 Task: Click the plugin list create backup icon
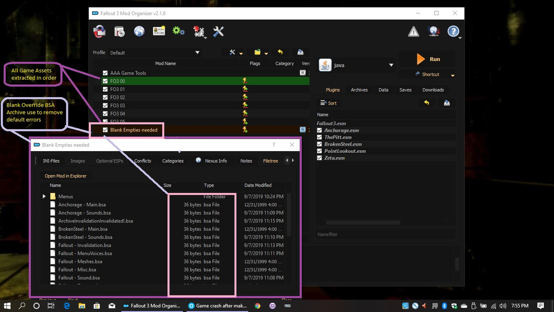(x=447, y=103)
